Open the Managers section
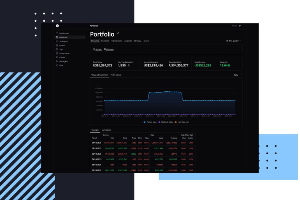Viewport: 300px width, 200px height. click(63, 61)
